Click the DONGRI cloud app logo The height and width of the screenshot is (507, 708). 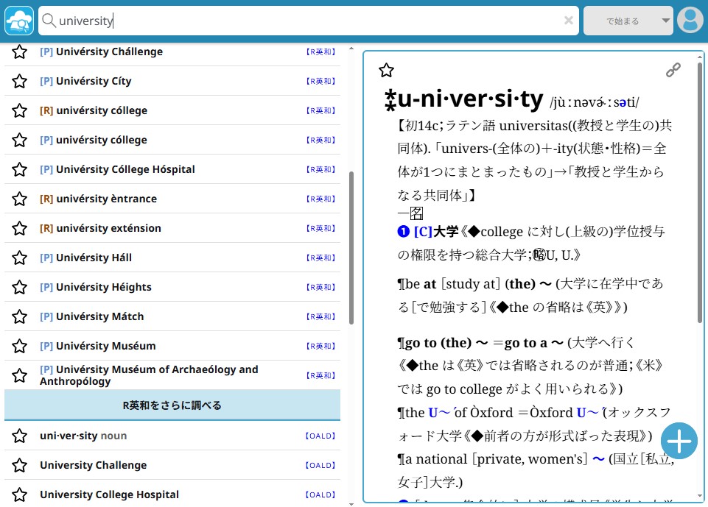18,20
